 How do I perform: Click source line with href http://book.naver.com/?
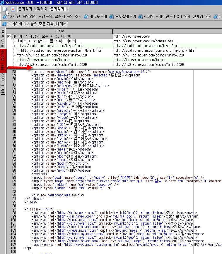pos(112,220)
